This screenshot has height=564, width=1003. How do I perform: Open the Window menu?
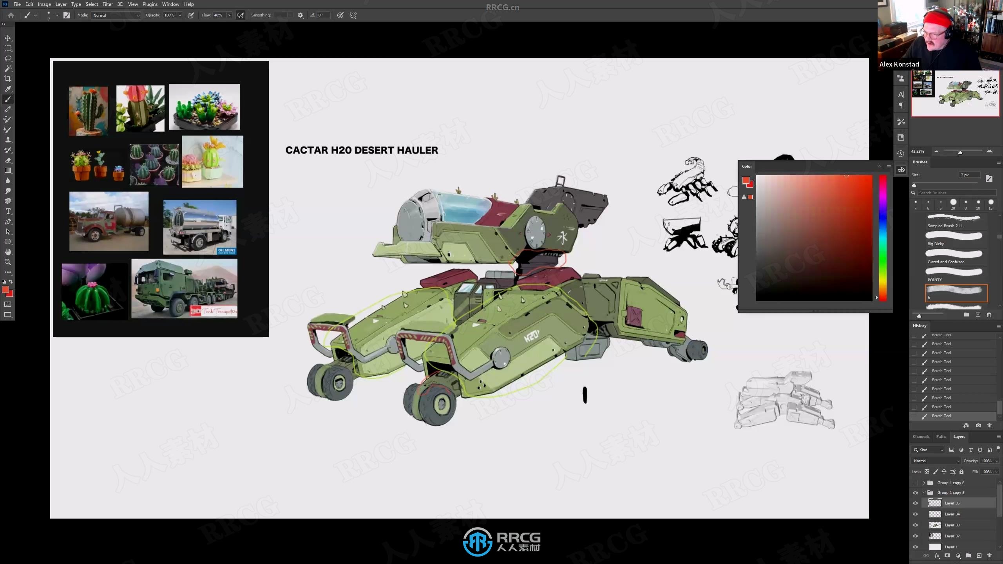170,4
